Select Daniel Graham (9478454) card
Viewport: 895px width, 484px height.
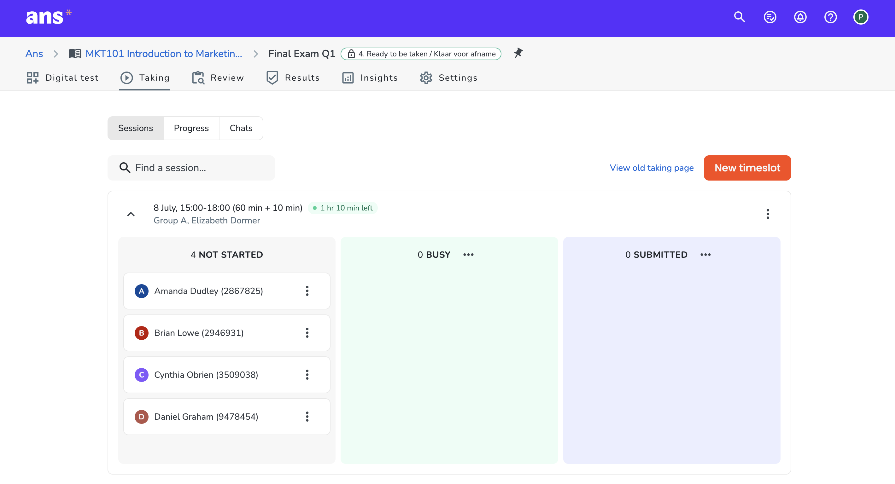[x=226, y=417]
